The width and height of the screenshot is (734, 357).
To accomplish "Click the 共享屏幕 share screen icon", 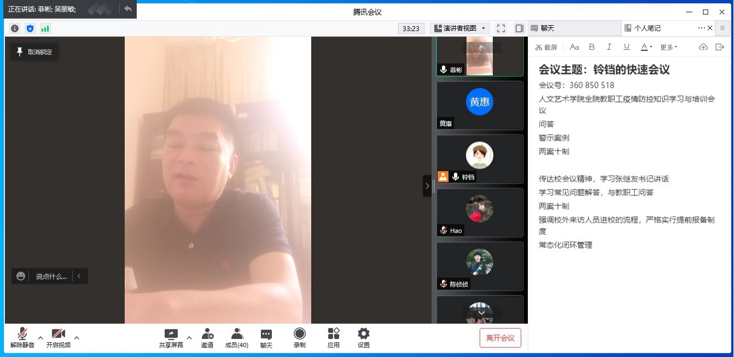I will pos(171,334).
